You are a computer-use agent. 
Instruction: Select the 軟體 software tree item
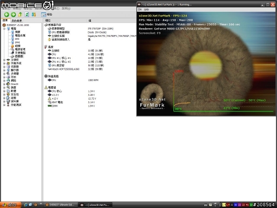(12, 91)
